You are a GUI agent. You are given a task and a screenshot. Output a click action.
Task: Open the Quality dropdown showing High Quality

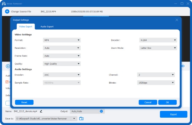pos(62,63)
